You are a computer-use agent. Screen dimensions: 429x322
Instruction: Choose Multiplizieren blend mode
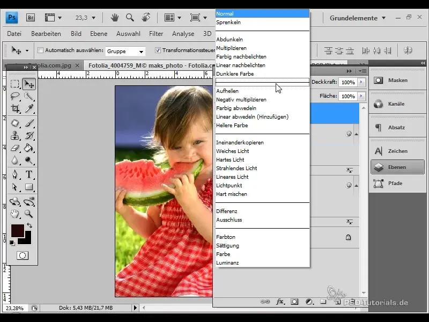[x=262, y=48]
